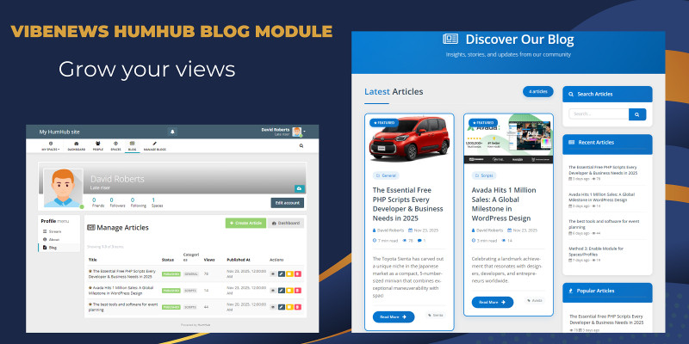This screenshot has height=344, width=689.
Task: Open the Blog tab in top navigation
Action: point(132,146)
